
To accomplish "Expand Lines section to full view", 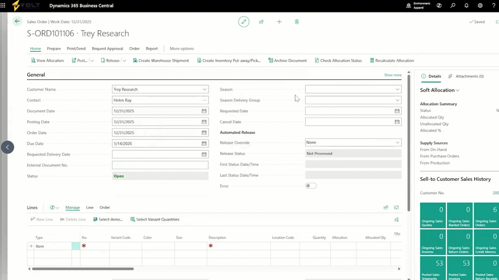I will (397, 208).
